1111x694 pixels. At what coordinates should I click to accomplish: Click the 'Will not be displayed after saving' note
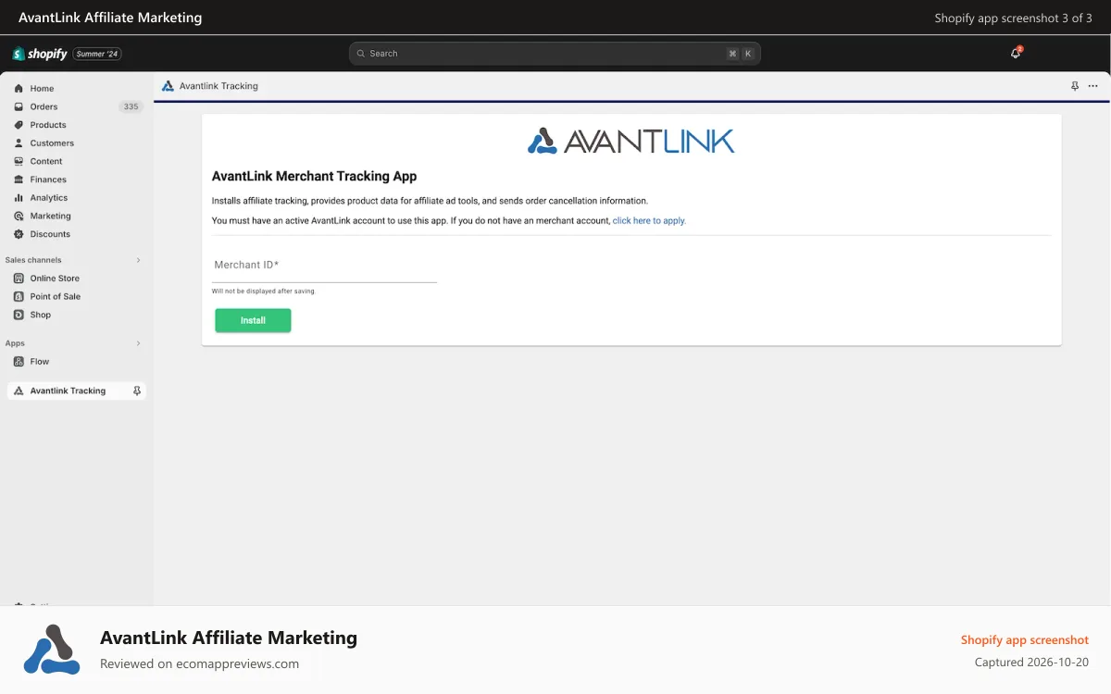coord(264,291)
